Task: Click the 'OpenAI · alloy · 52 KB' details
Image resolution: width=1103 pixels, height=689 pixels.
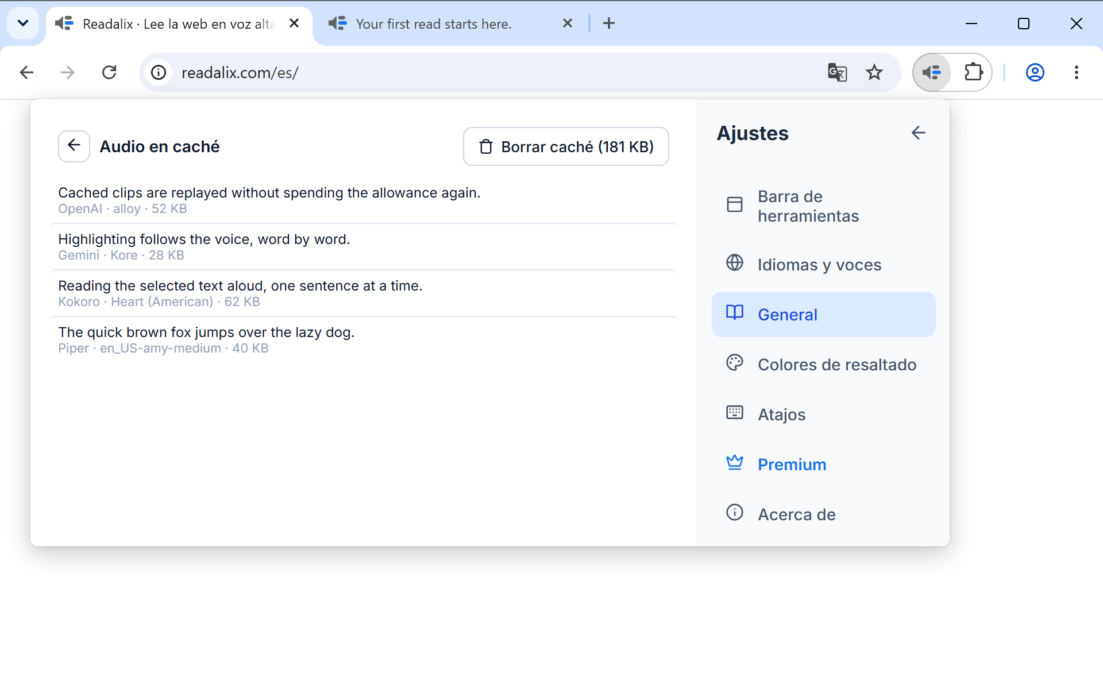Action: [122, 209]
